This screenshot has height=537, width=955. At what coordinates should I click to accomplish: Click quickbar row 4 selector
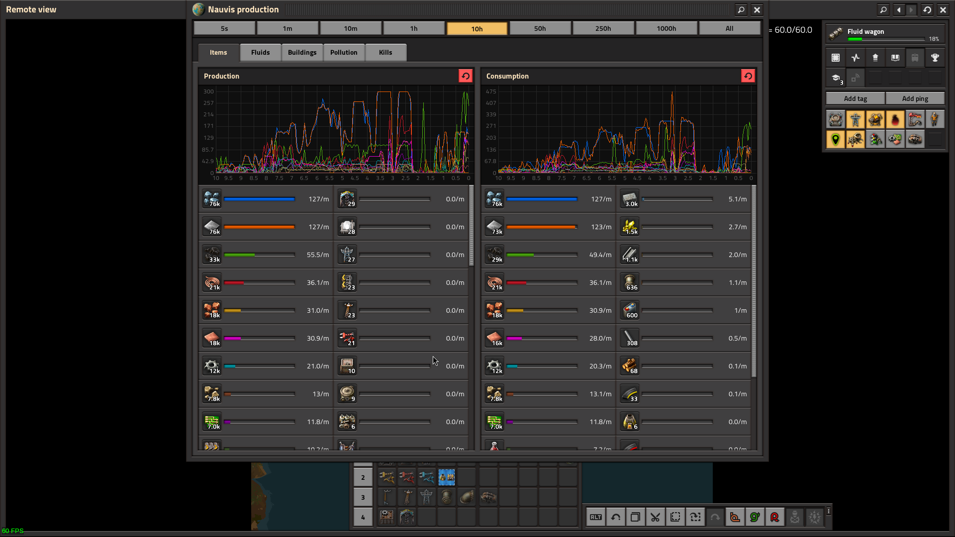pos(363,517)
